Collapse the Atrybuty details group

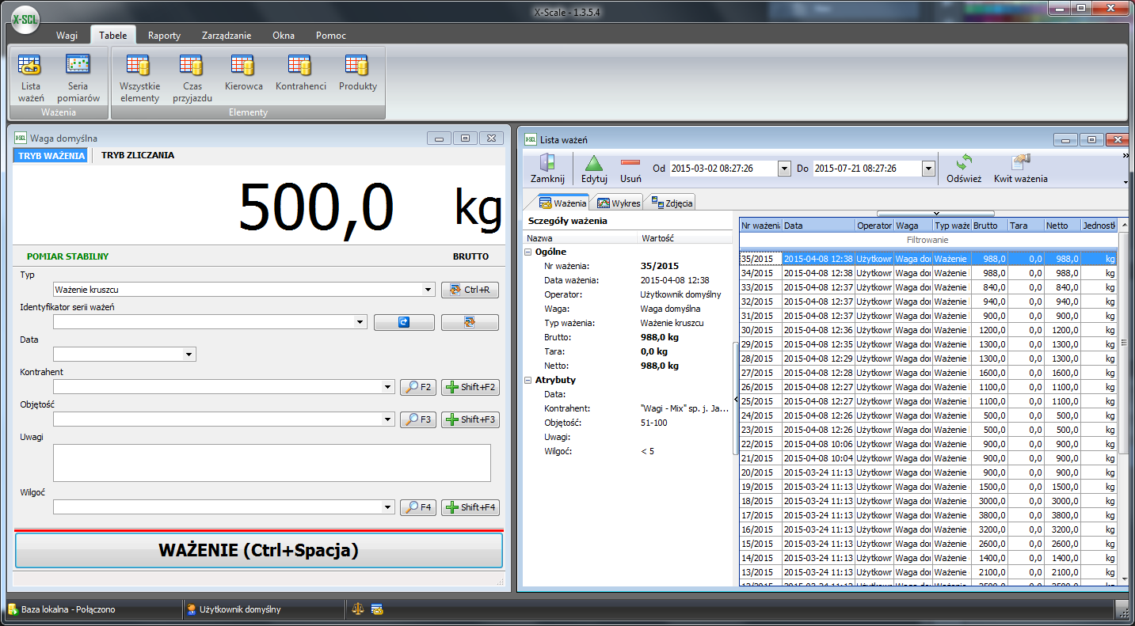pos(528,380)
